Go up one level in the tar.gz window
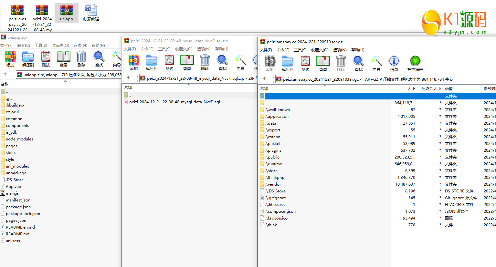Screen dimensions: 496x267 pos(265,79)
